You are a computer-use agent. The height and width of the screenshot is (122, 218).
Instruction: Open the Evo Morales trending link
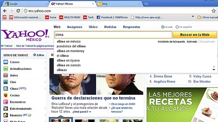coord(202,82)
